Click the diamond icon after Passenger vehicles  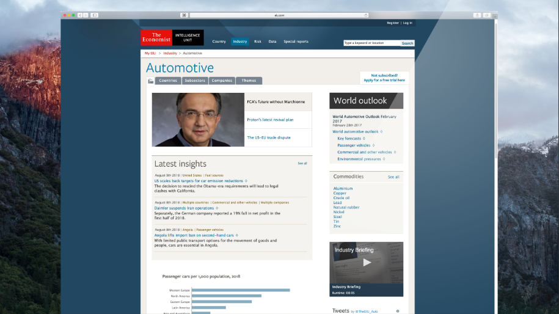point(373,145)
